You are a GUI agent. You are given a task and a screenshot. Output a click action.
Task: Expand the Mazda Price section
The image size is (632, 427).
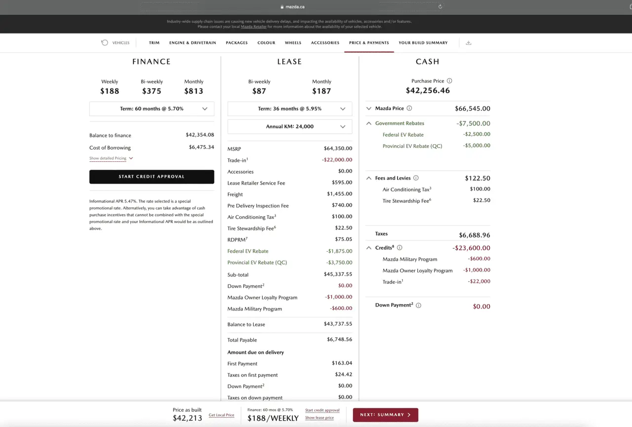click(369, 109)
